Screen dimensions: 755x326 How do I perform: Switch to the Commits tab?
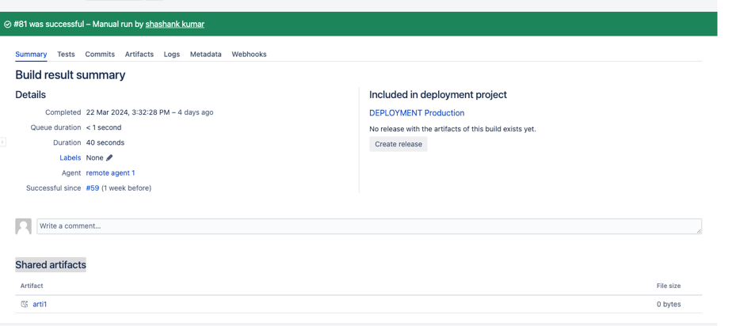pos(100,55)
